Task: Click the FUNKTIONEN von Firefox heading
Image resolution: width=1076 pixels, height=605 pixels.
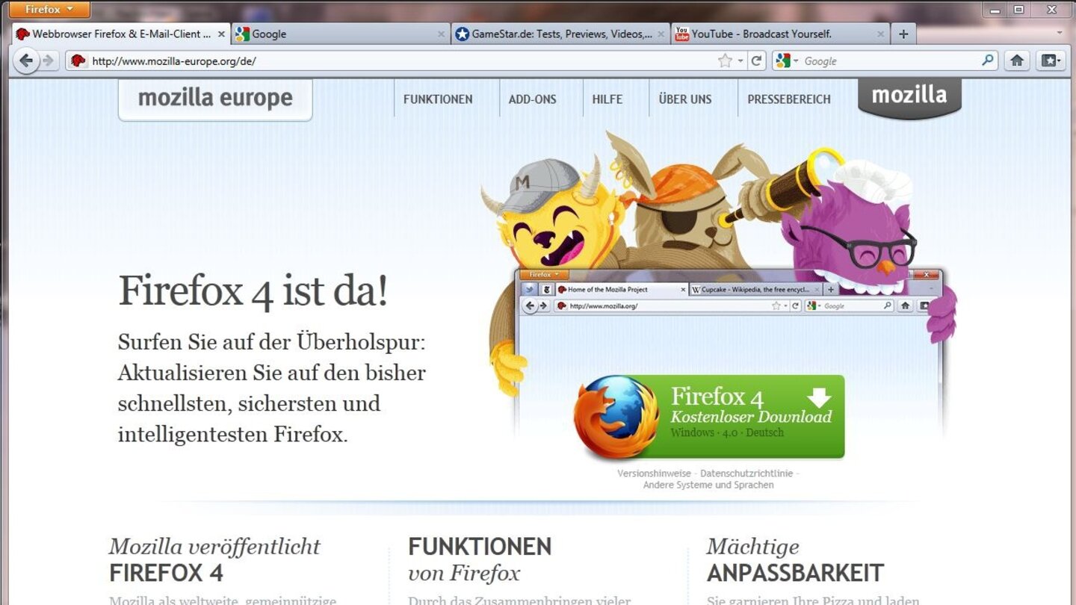Action: (x=480, y=559)
